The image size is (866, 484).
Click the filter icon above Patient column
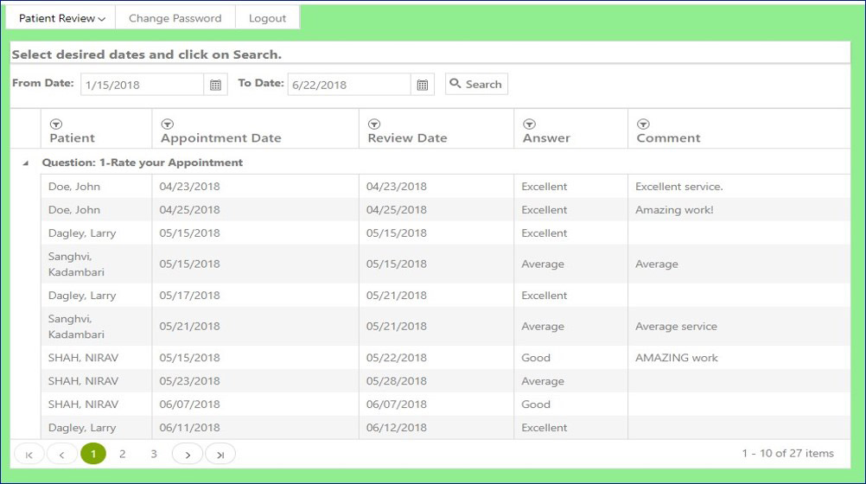point(56,124)
